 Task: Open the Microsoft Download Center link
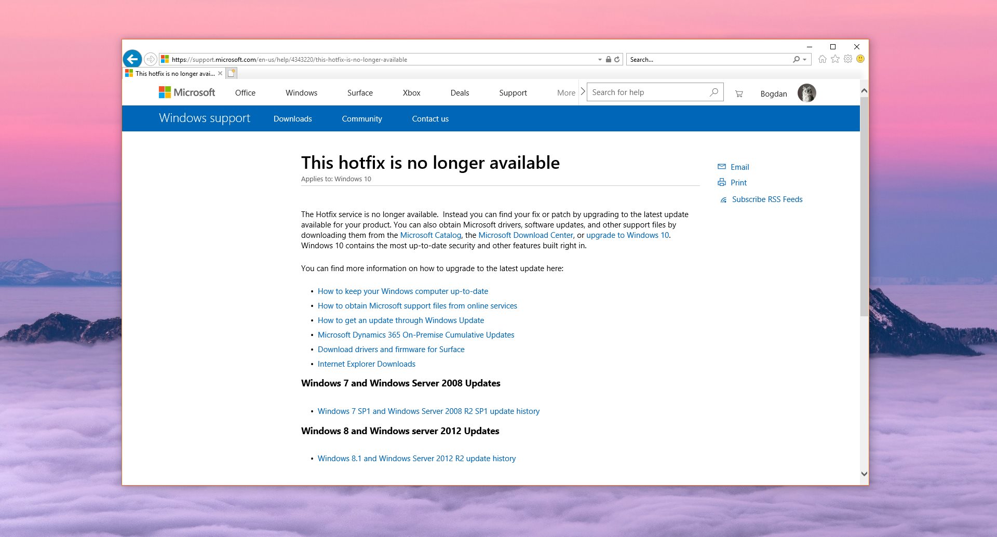click(526, 235)
